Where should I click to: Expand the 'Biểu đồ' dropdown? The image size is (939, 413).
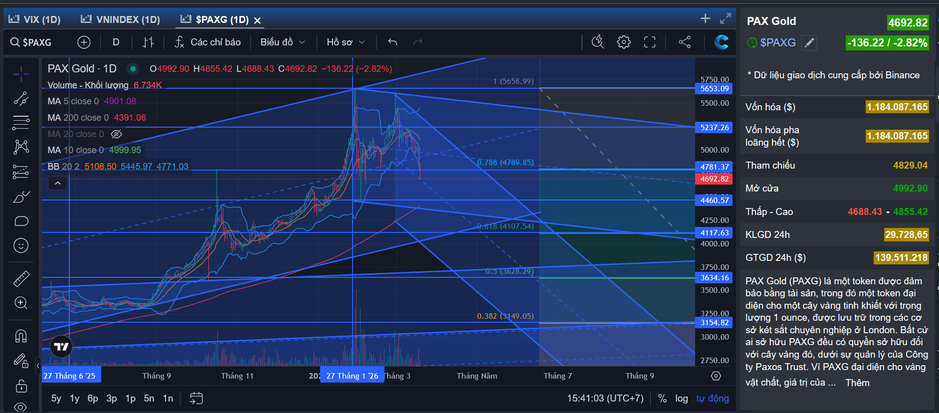(x=282, y=42)
